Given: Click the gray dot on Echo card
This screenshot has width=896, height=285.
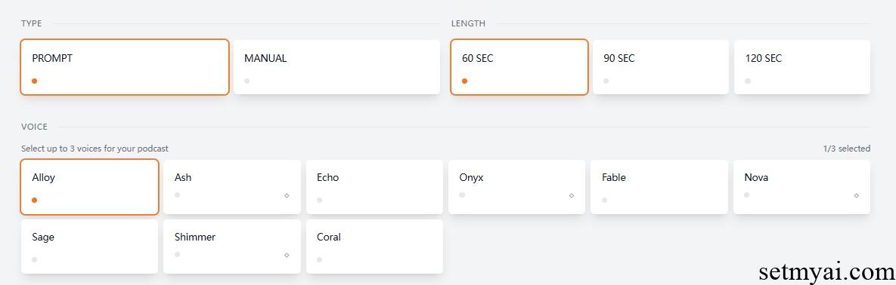Looking at the screenshot, I should [319, 200].
